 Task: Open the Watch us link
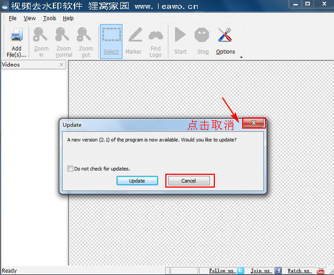(298, 271)
